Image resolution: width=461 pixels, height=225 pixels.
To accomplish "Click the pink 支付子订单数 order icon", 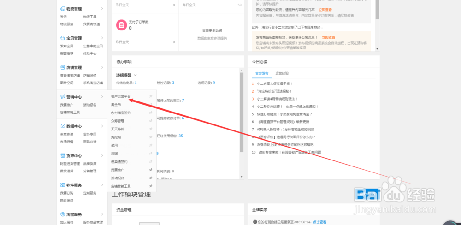I will (121, 25).
